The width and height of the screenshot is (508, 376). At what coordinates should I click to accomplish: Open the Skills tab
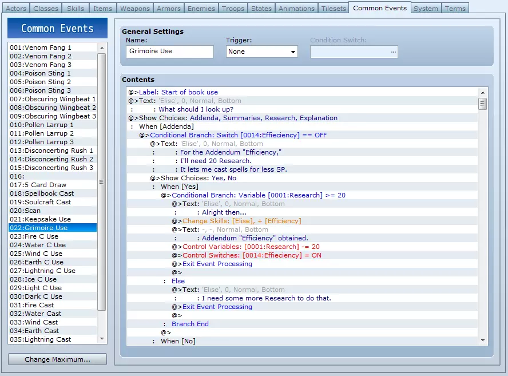[x=76, y=9]
